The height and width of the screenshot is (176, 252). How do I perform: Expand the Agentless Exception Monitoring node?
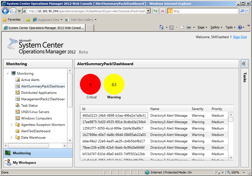click(11, 124)
